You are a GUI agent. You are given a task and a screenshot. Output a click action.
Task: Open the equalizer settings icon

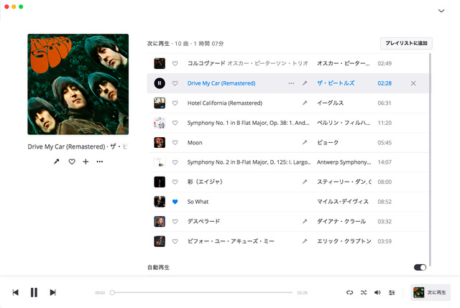pyautogui.click(x=392, y=292)
